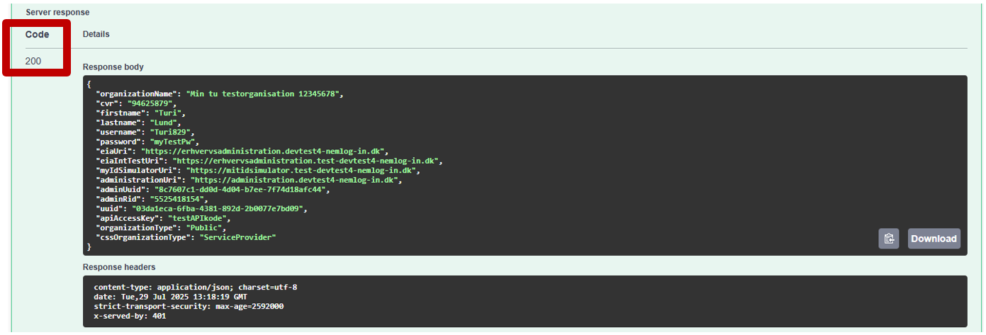Image resolution: width=986 pixels, height=335 pixels.
Task: Click the eiaUri URL value
Action: tap(262, 151)
